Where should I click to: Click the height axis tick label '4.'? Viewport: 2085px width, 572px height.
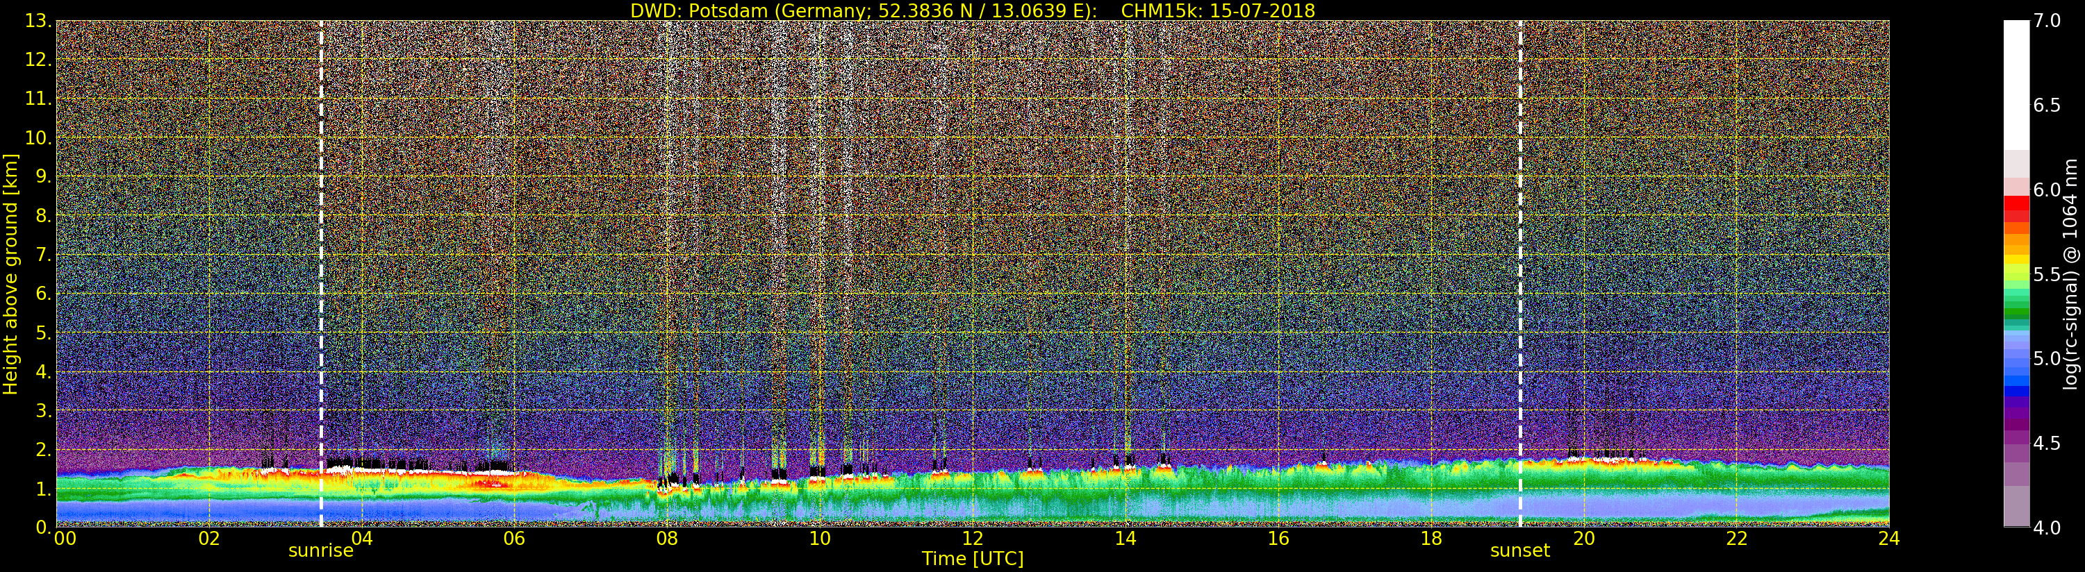(x=43, y=372)
